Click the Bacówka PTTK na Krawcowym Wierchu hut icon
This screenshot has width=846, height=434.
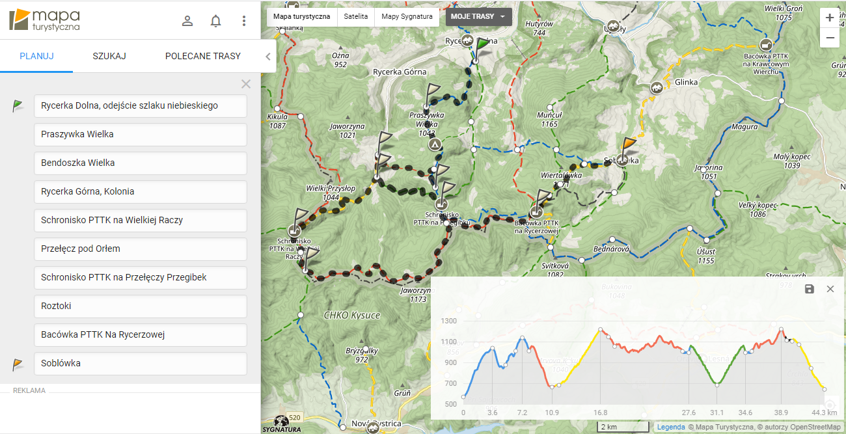(x=767, y=45)
